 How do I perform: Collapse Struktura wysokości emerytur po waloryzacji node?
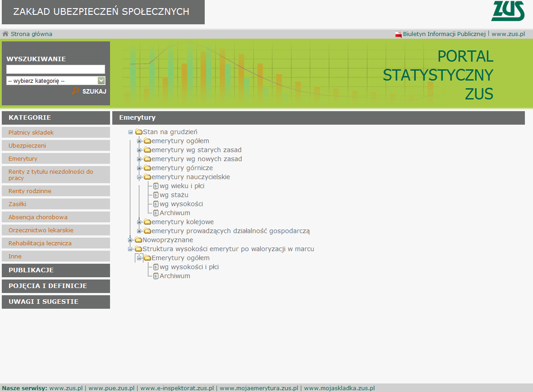point(130,249)
